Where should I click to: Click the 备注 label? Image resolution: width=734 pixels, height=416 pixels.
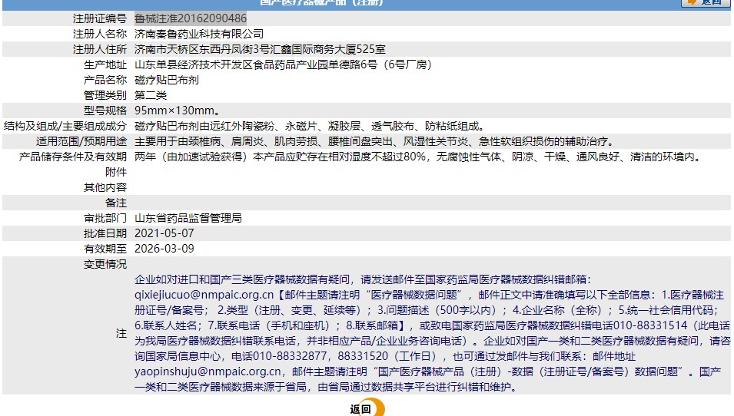point(116,203)
